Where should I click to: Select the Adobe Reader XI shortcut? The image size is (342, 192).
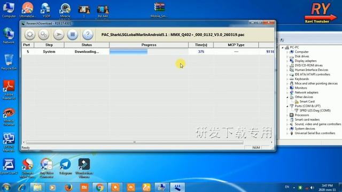[9, 90]
